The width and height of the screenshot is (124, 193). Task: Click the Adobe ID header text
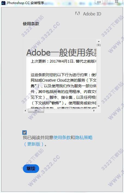point(92,14)
